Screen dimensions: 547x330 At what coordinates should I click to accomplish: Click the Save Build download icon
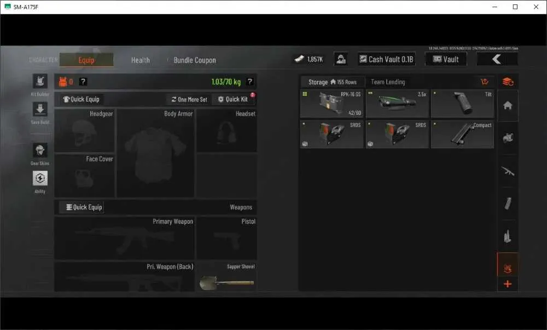coord(40,109)
